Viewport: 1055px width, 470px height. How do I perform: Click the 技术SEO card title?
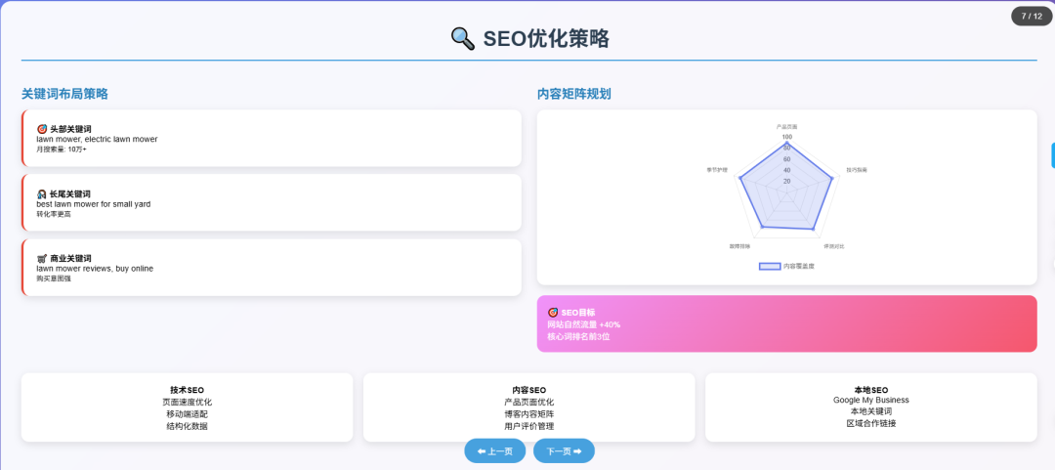pyautogui.click(x=187, y=390)
